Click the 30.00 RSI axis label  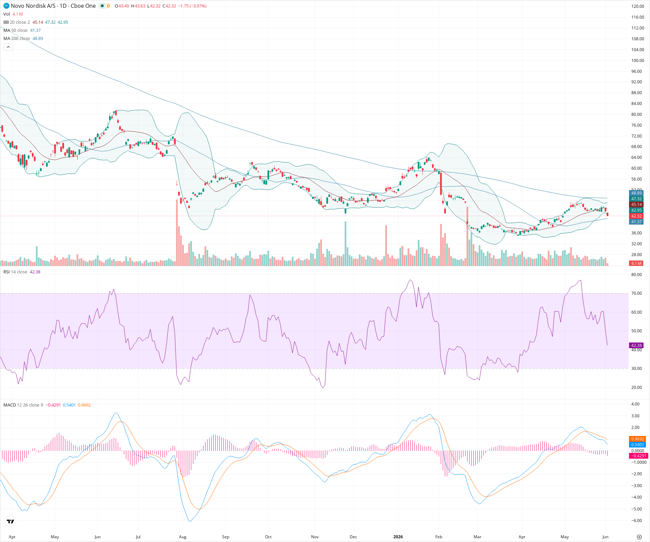coord(636,369)
